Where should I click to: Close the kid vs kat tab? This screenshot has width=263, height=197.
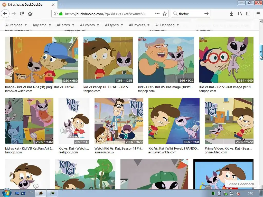tap(53, 5)
